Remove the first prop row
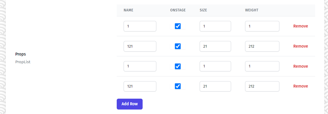 [x=301, y=26]
